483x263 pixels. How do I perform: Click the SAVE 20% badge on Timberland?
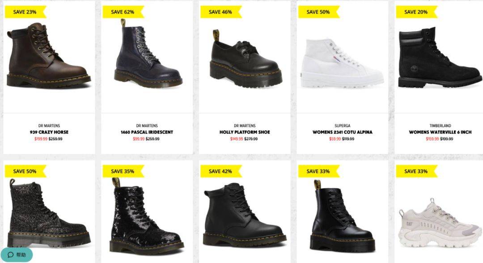[416, 12]
